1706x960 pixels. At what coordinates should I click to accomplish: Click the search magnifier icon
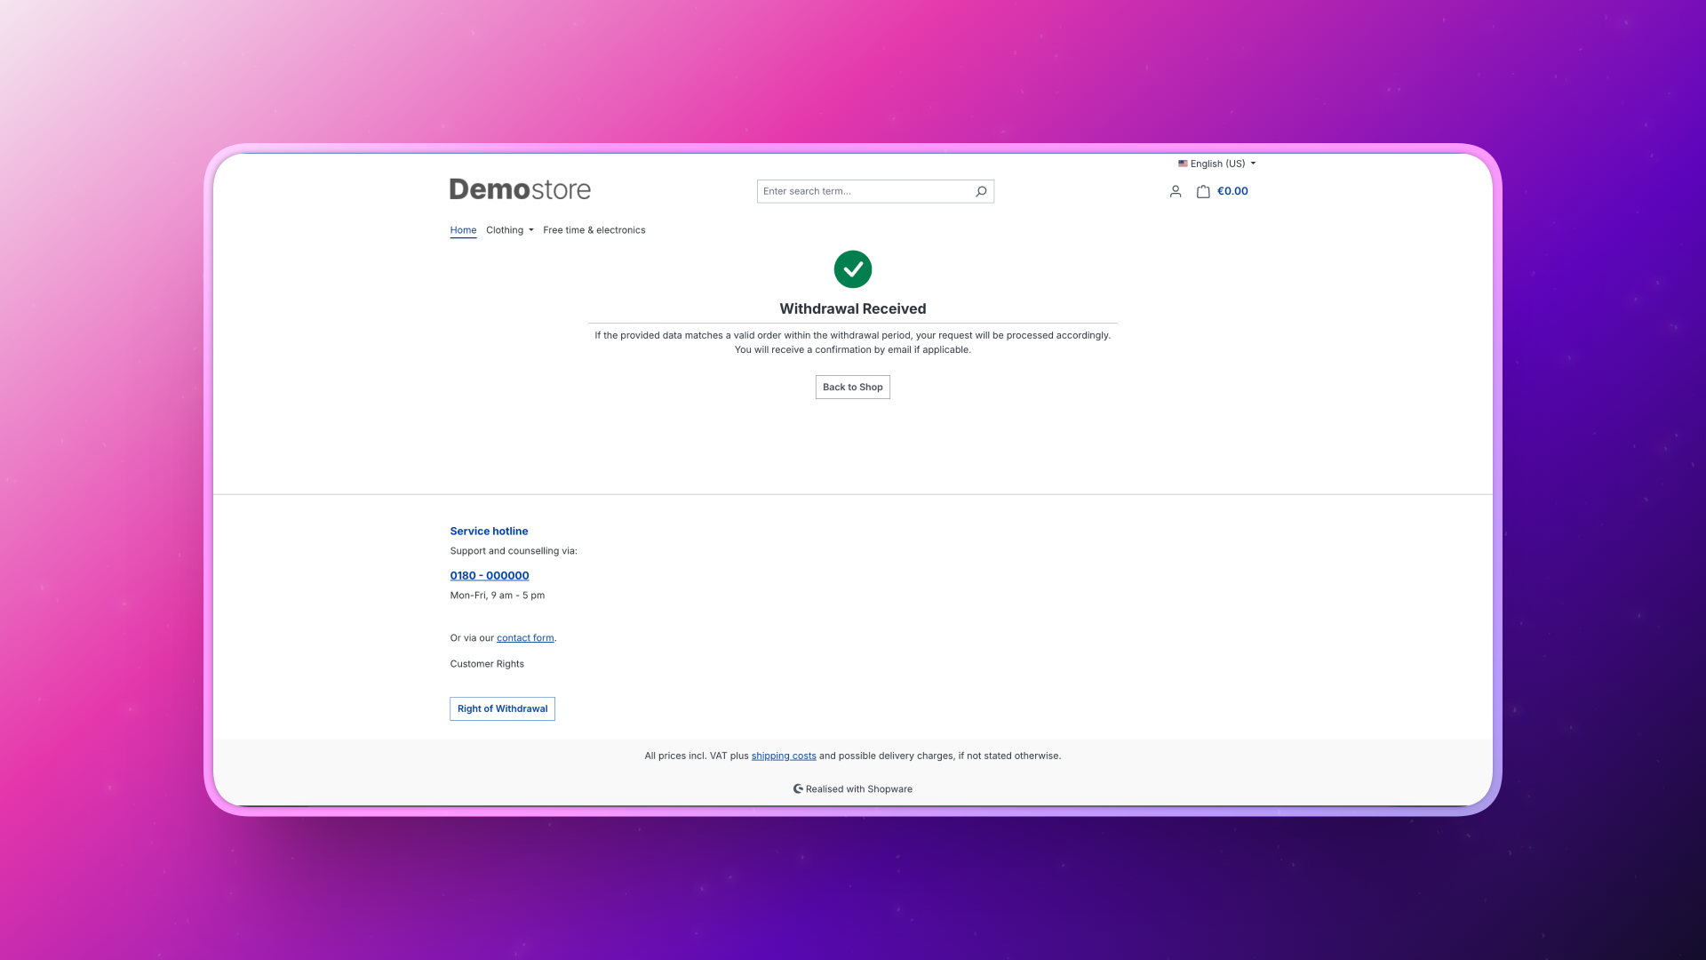point(981,191)
